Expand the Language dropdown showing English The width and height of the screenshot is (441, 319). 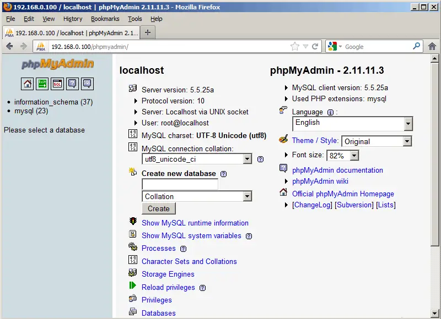click(x=408, y=124)
